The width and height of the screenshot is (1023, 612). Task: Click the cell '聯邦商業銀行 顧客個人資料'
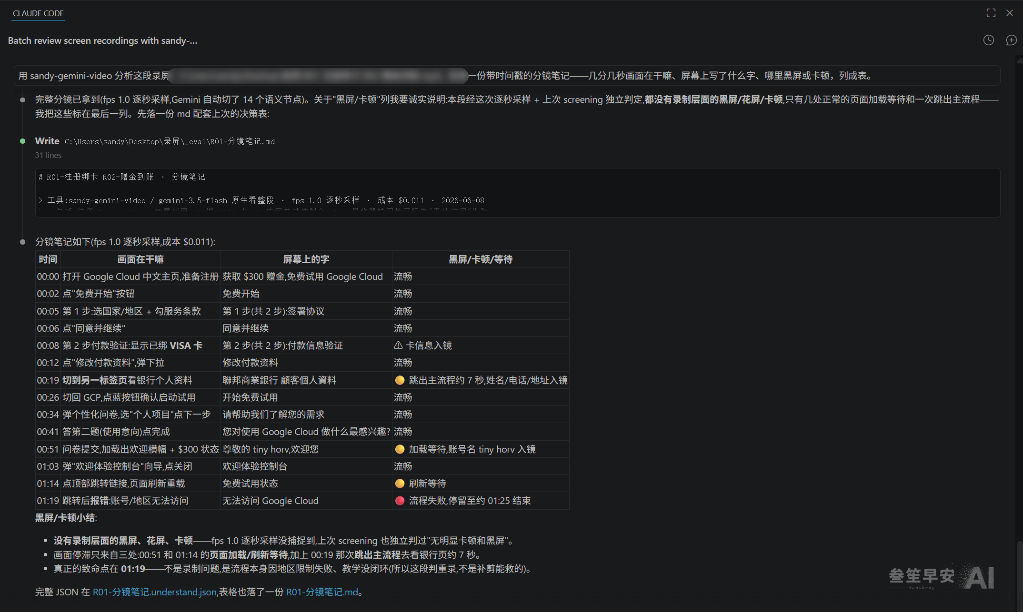coord(306,380)
